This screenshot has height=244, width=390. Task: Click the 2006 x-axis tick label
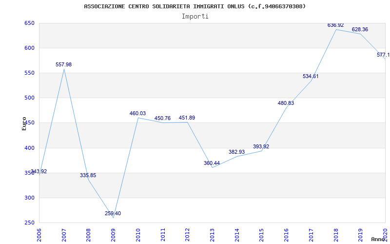(x=39, y=235)
